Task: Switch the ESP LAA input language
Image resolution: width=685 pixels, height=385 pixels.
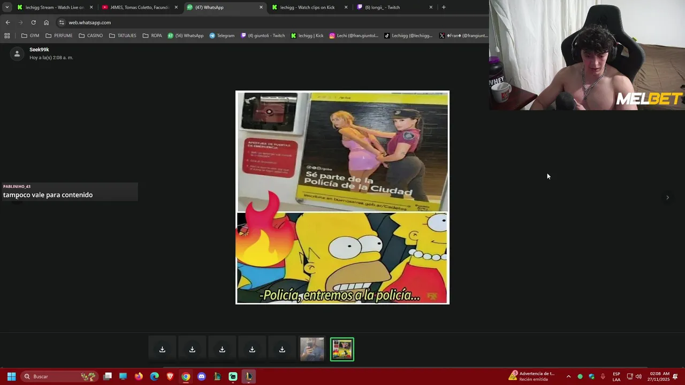Action: pos(616,376)
